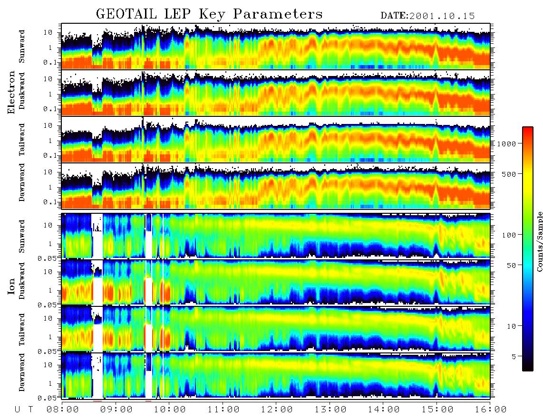
Task: Select the Ion Dawnward axis label
Action: point(22,372)
